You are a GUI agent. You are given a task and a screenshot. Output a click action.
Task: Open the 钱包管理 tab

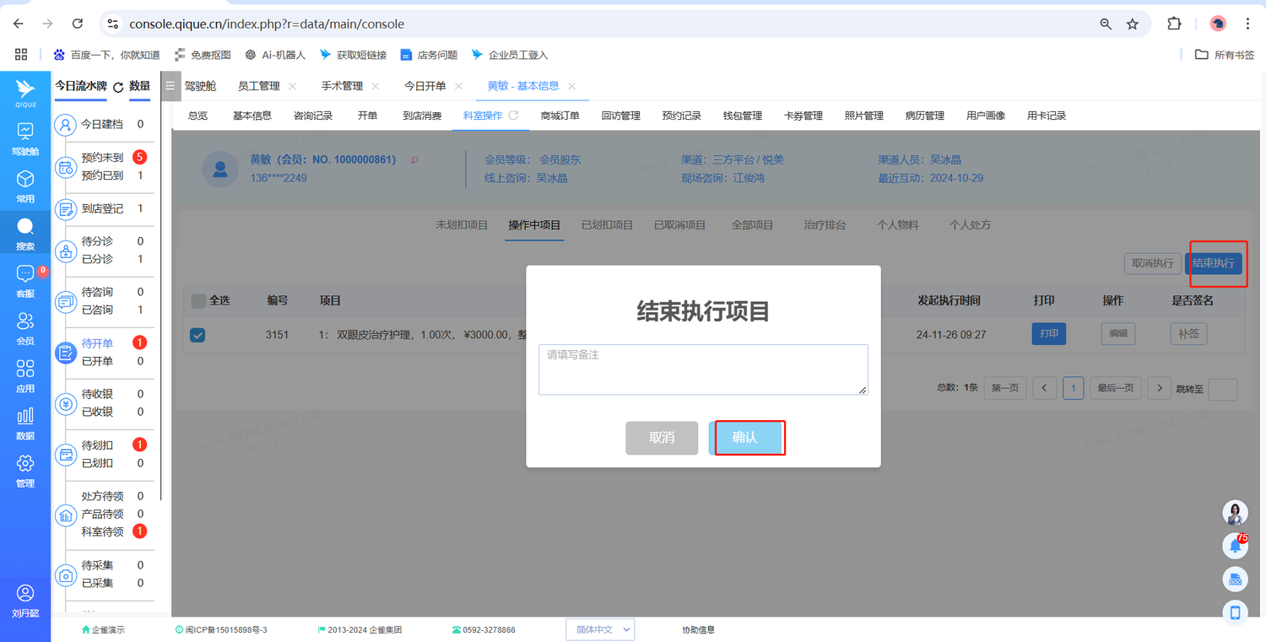pos(742,116)
